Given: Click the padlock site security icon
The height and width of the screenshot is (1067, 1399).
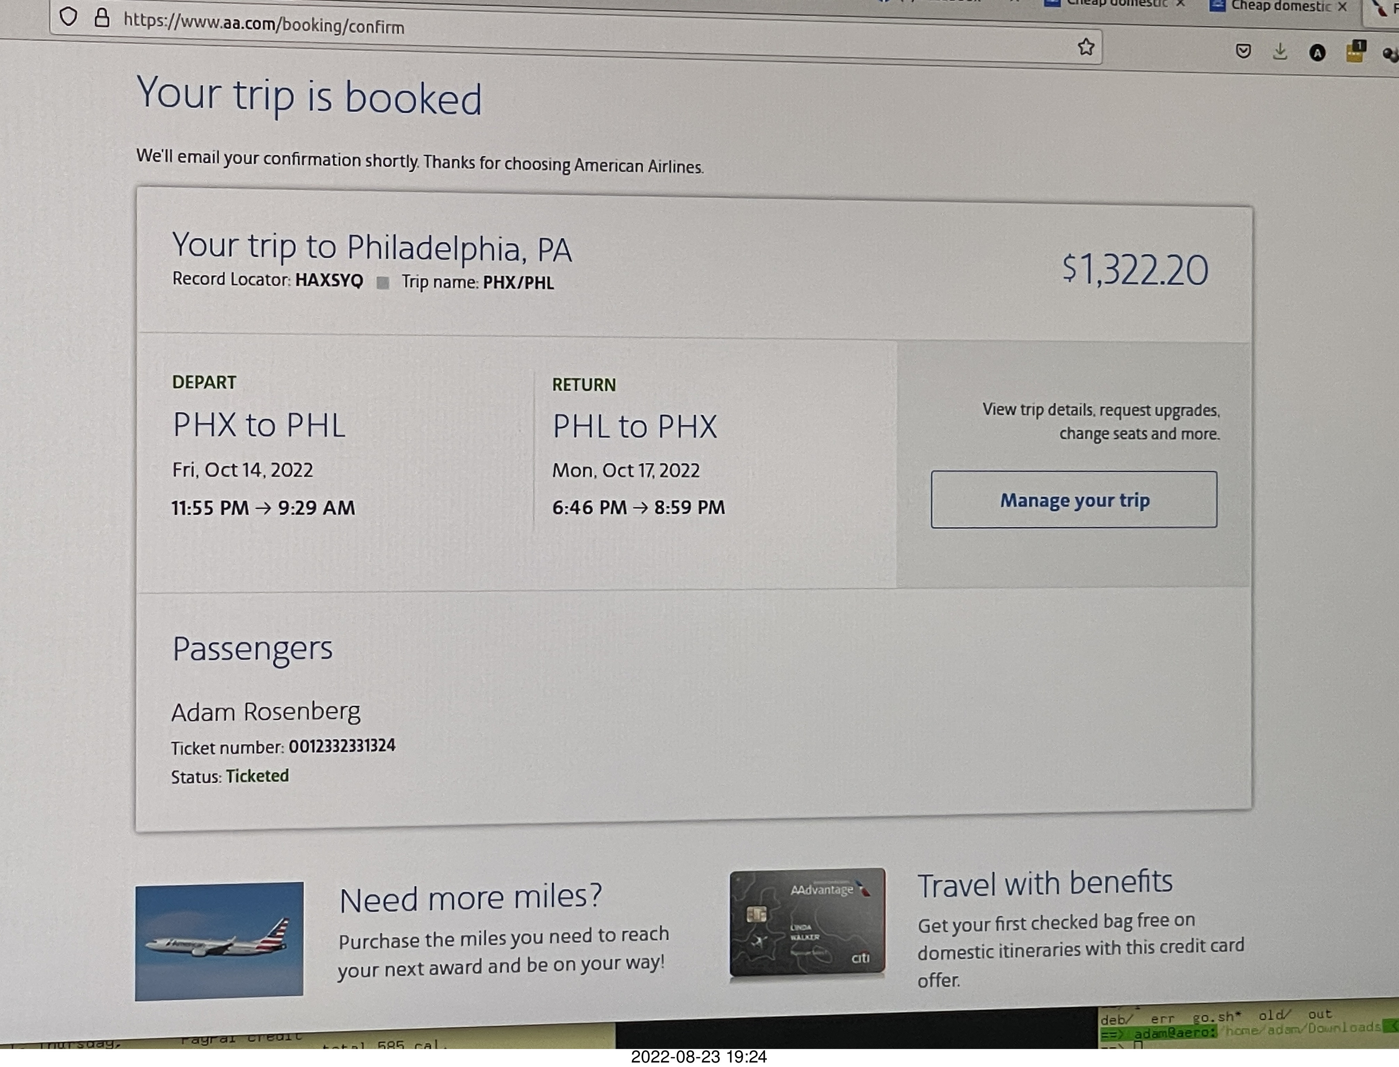Looking at the screenshot, I should 101,18.
